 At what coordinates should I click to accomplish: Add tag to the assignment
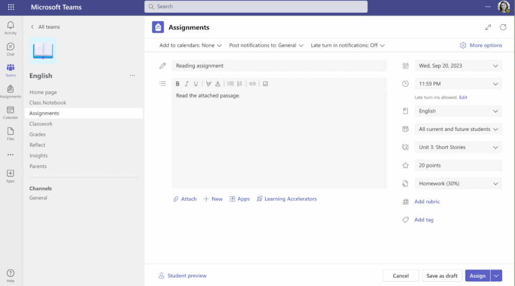pos(424,220)
